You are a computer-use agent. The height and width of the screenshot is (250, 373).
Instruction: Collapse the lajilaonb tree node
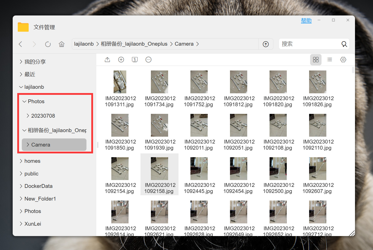21,87
